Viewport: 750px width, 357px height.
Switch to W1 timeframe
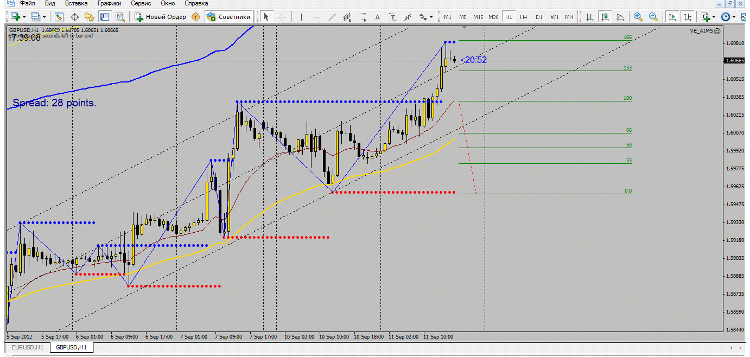pos(554,17)
